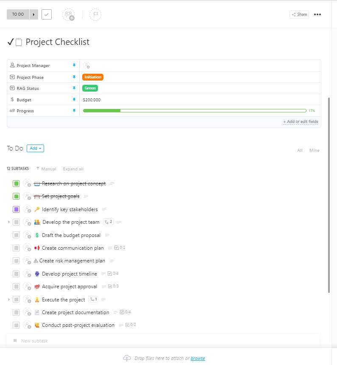Open the flag icon to set priority
This screenshot has height=365, width=337.
(95, 14)
